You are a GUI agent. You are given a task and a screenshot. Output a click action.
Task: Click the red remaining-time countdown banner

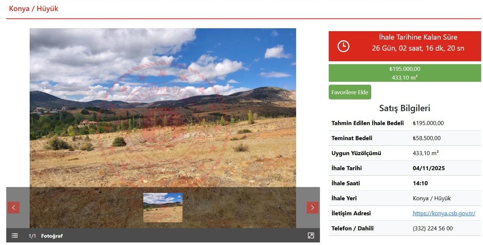tap(405, 46)
